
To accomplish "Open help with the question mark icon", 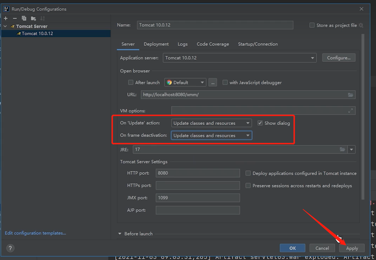I will (10, 248).
